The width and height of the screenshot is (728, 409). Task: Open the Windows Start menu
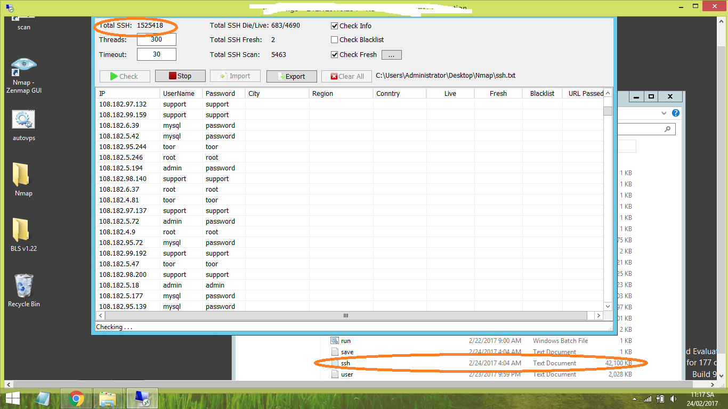13,398
